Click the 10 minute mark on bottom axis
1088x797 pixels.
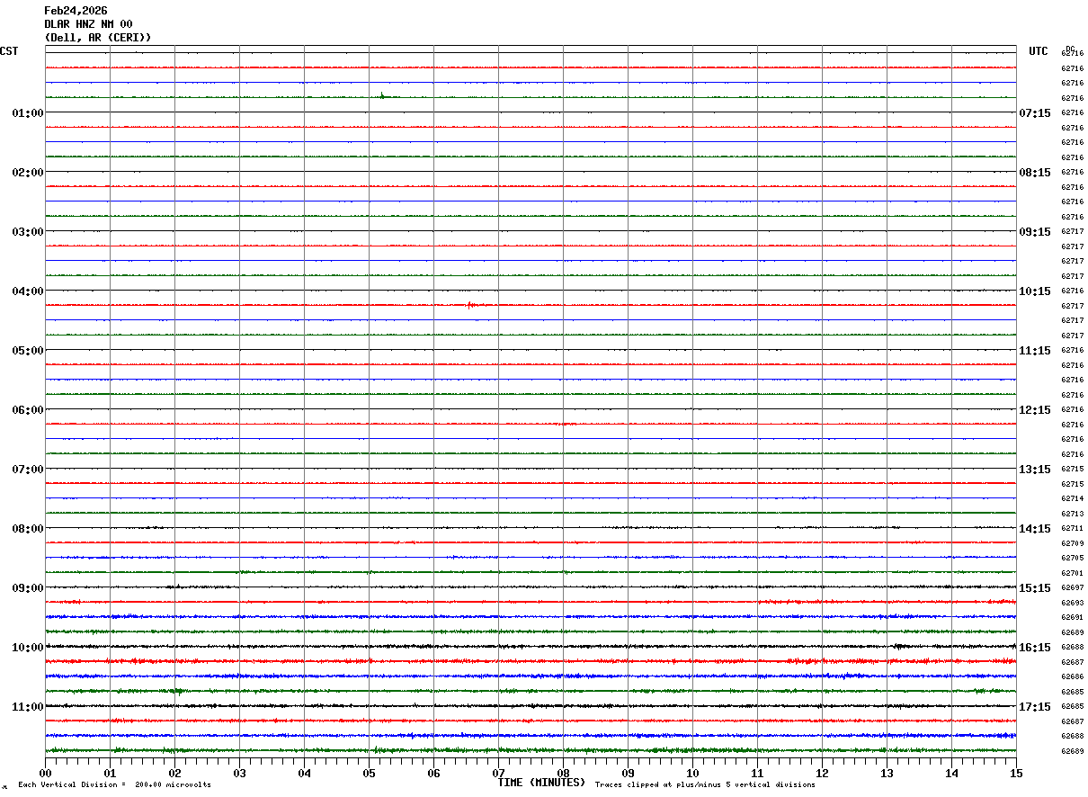click(x=692, y=774)
